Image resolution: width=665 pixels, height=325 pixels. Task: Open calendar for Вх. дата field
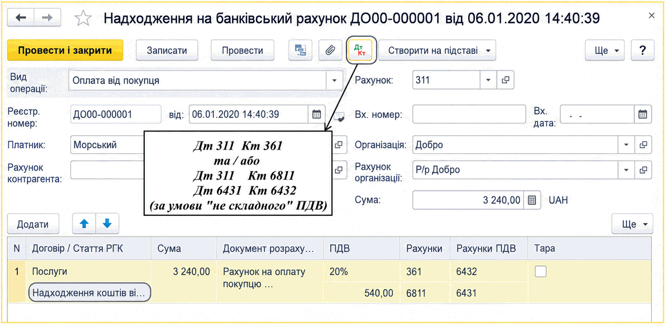pos(643,114)
